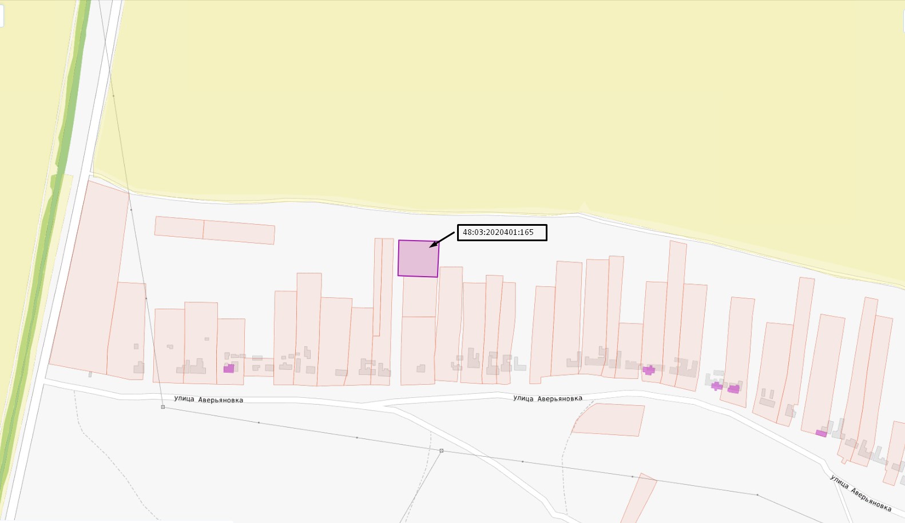Select the purple building near the left street label
Viewport: 905px width, 523px height.
pos(229,368)
